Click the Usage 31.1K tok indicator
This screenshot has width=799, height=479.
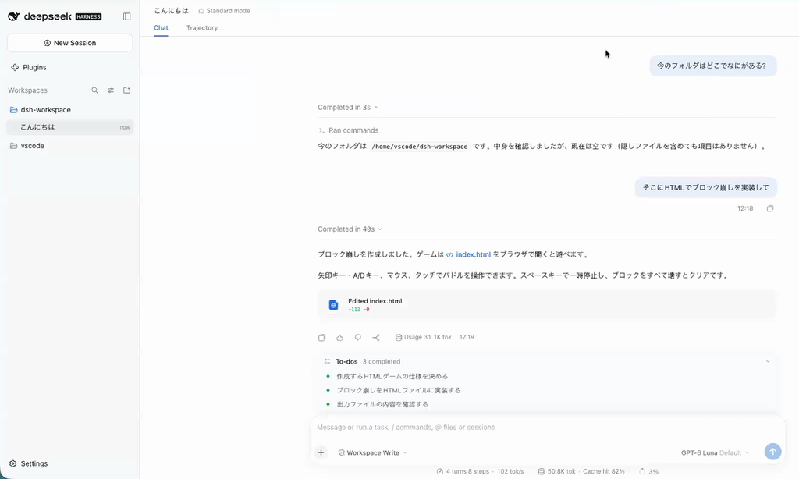pyautogui.click(x=424, y=337)
